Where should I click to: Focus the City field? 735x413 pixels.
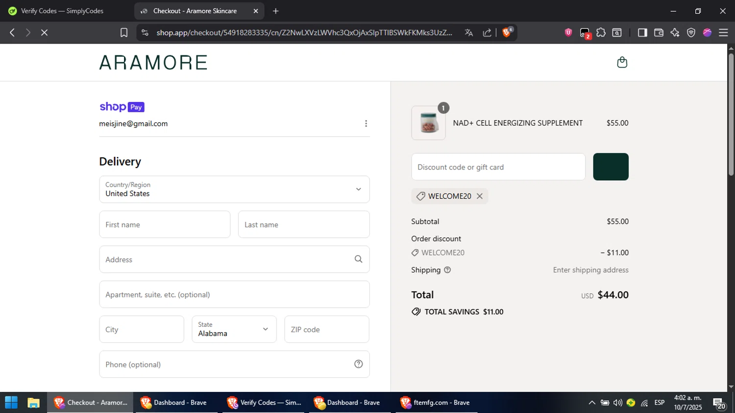click(x=142, y=329)
